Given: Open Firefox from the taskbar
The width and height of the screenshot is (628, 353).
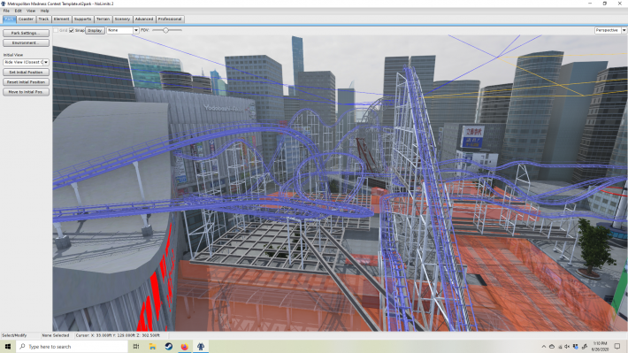Looking at the screenshot, I should click(185, 347).
